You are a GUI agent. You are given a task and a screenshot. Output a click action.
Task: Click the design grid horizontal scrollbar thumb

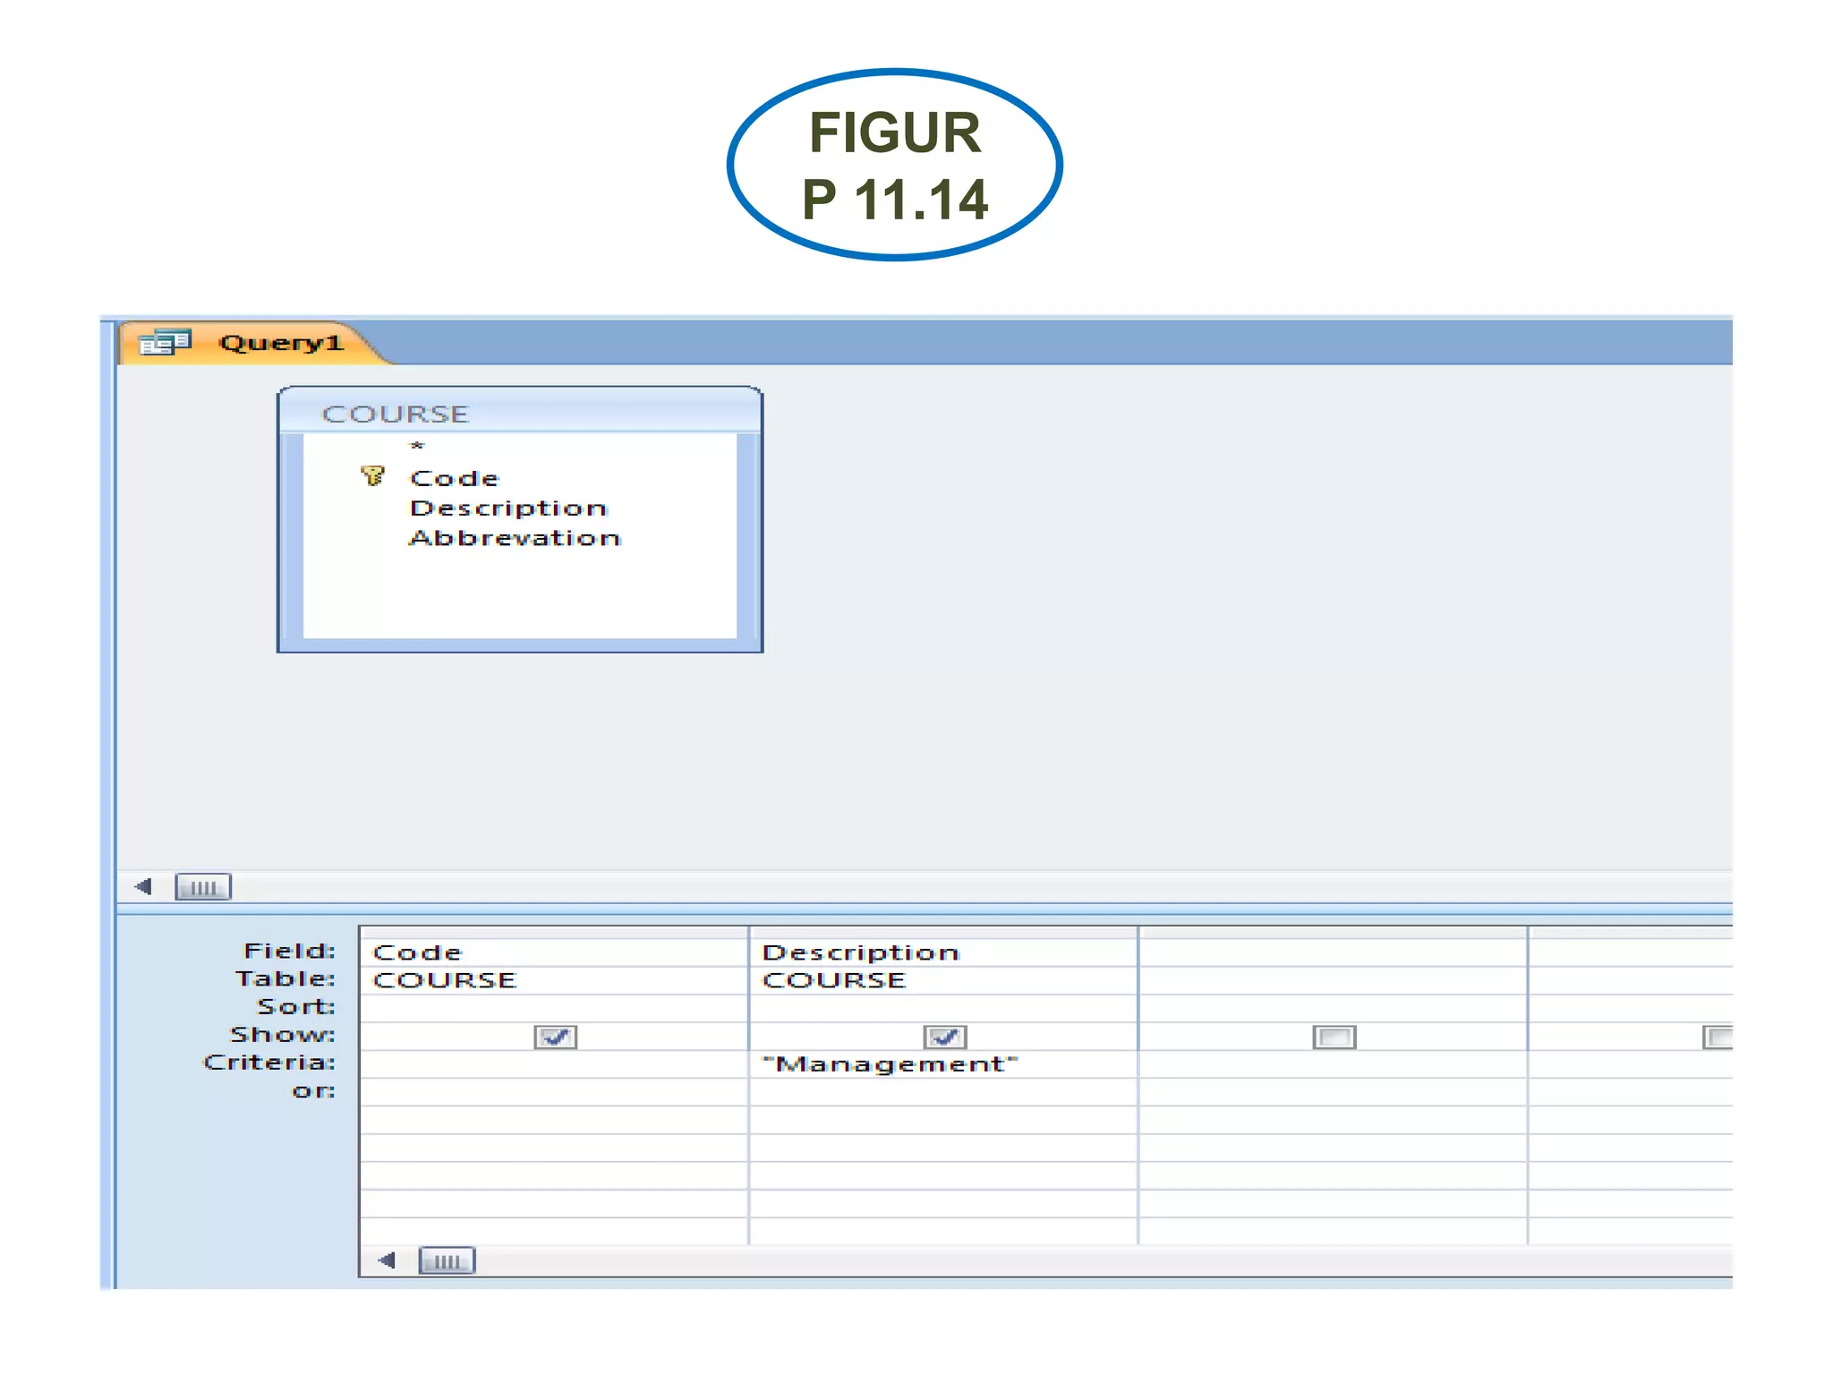point(447,1261)
